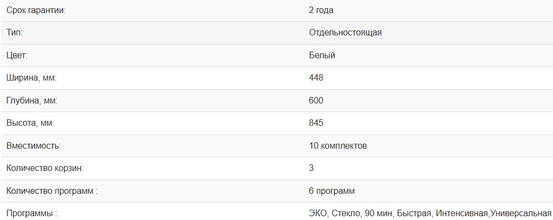Click the "Программы :" label
The height and width of the screenshot is (220, 553).
tap(32, 213)
